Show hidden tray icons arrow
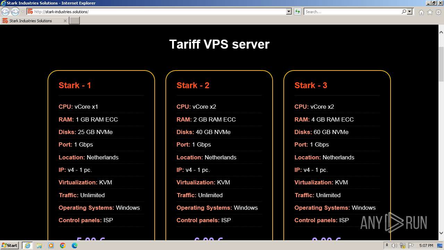The height and width of the screenshot is (250, 444). pyautogui.click(x=387, y=245)
